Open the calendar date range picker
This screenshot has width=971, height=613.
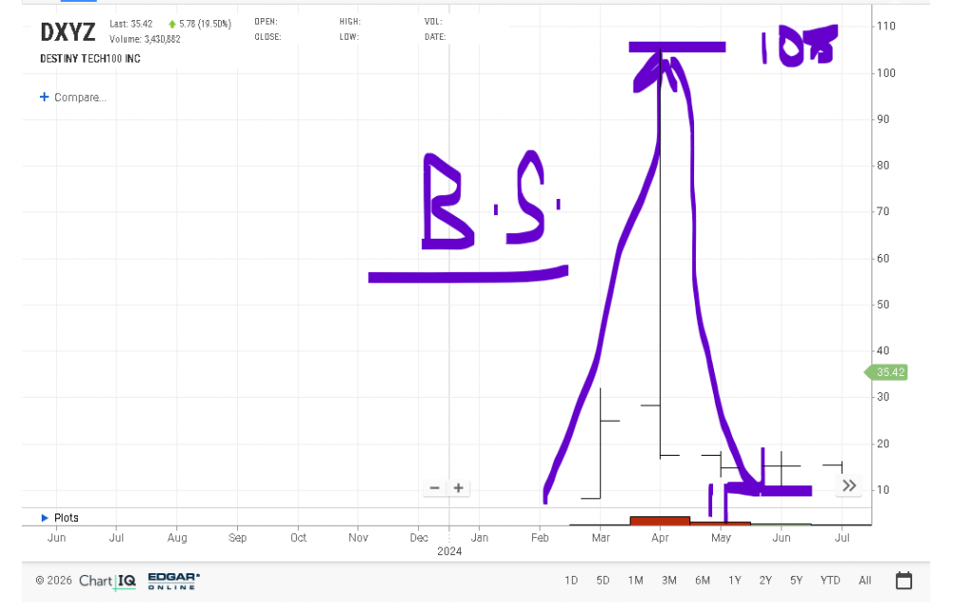click(904, 581)
